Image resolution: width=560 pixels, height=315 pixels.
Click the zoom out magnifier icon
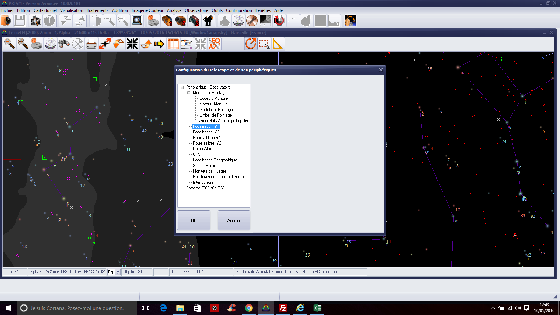(9, 44)
